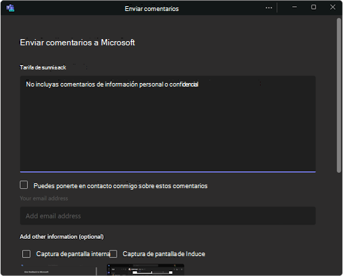Click the Induce screenshot thumbnail preview
Image resolution: width=343 pixels, height=276 pixels.
(x=145, y=270)
